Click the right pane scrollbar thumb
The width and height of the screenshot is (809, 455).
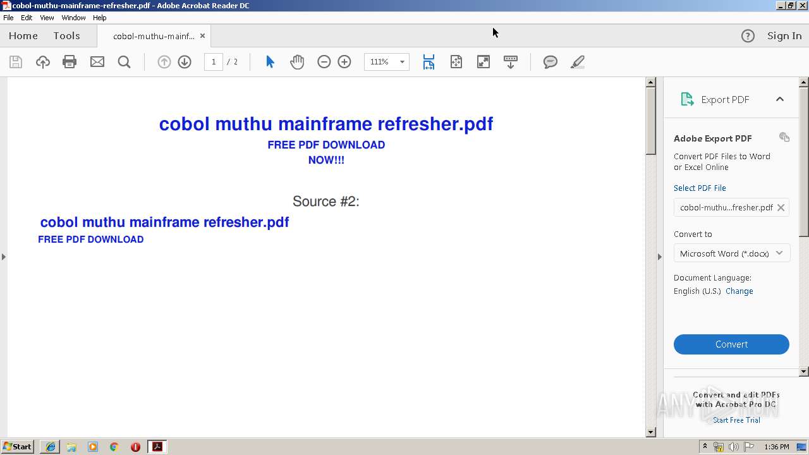[x=804, y=161]
